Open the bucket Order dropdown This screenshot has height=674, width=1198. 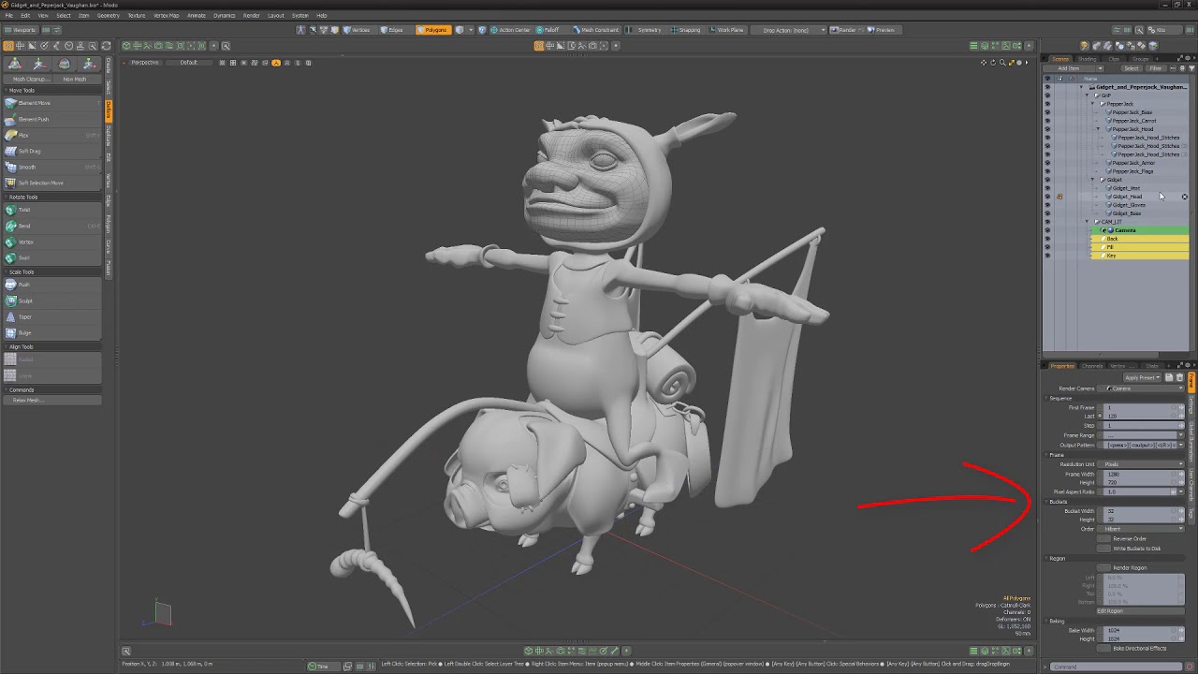pos(1142,529)
